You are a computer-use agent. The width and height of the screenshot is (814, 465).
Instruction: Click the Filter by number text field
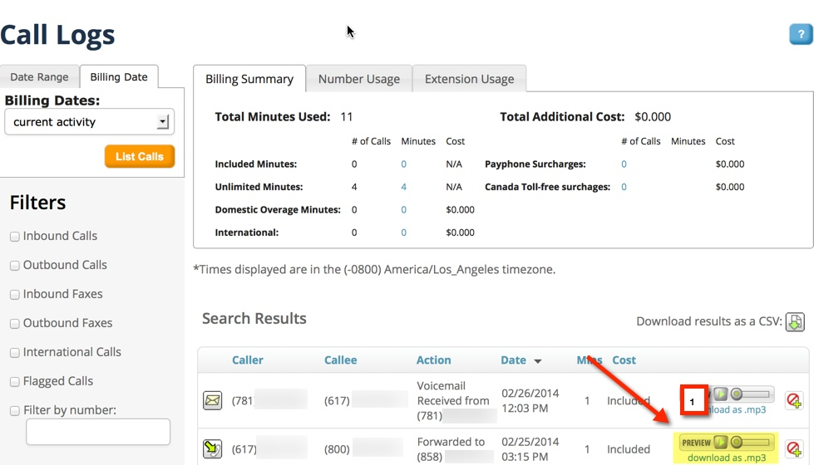coord(98,432)
